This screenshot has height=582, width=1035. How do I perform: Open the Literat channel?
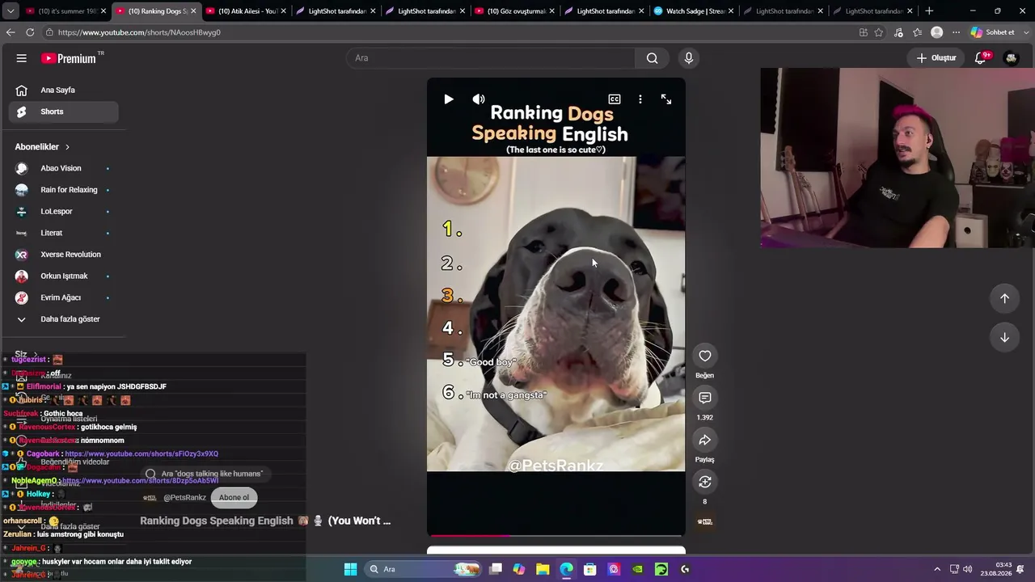pos(63,233)
